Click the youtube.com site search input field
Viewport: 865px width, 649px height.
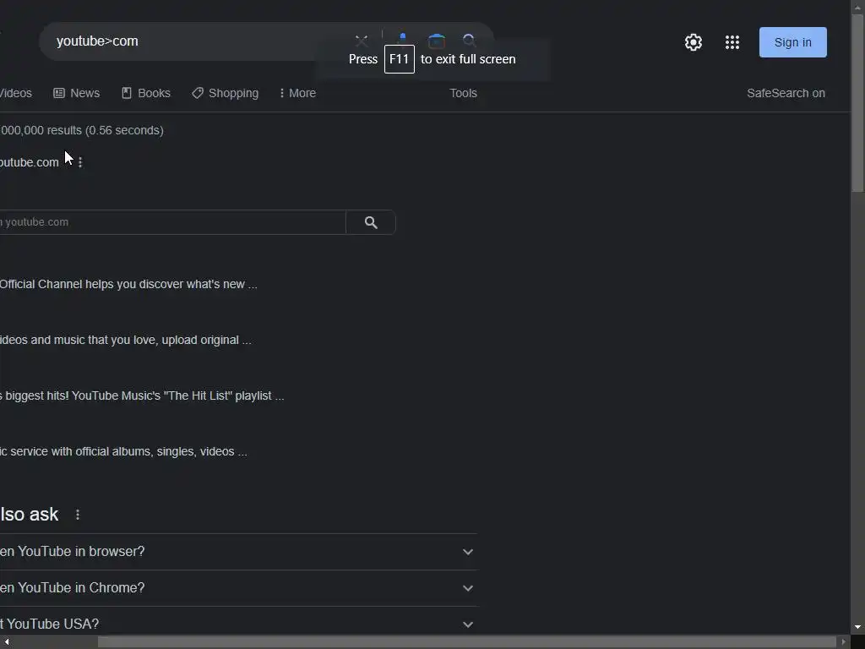(x=172, y=222)
